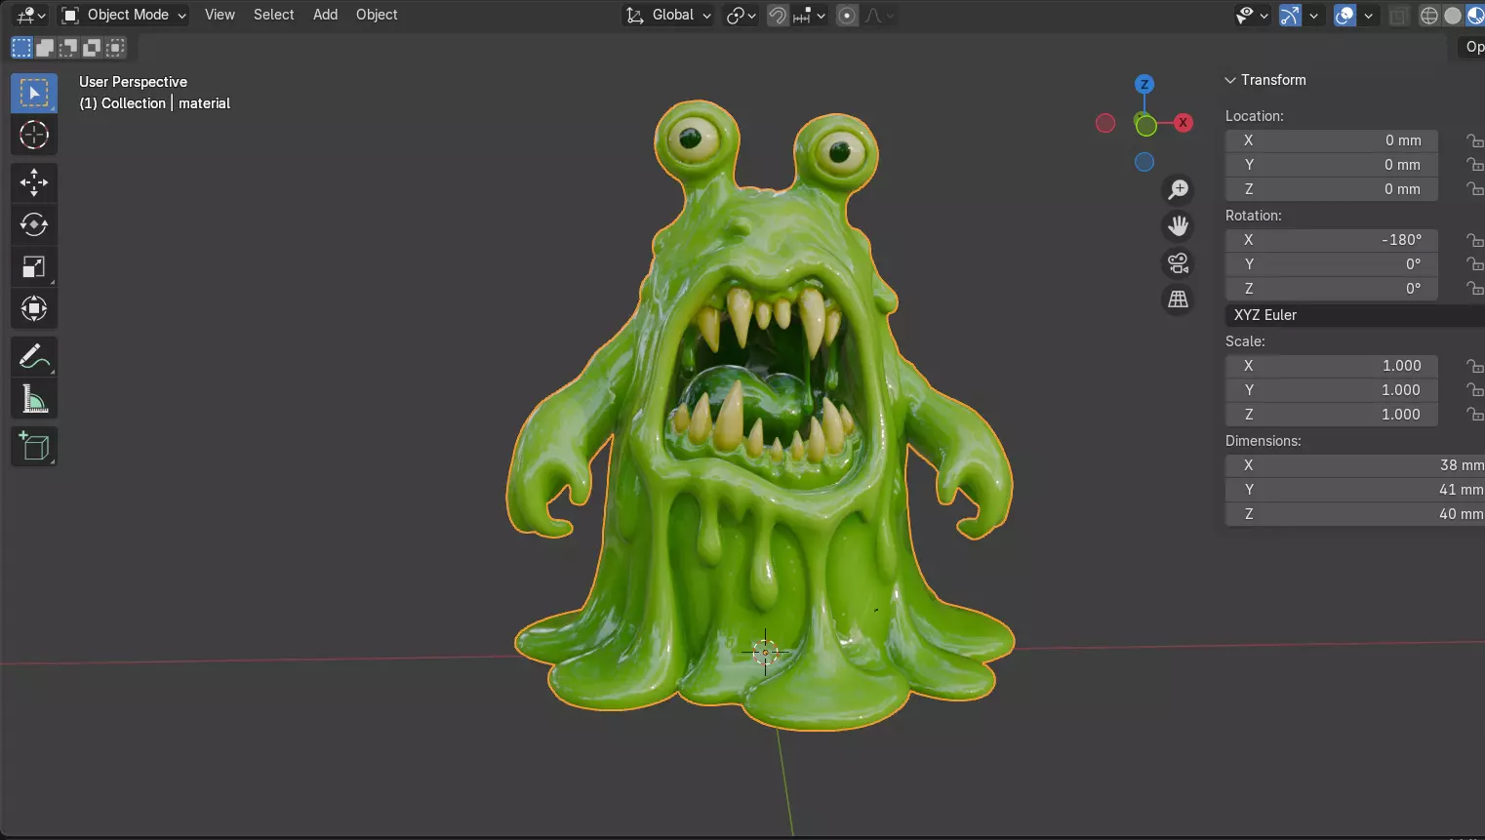Click the Location Z field
Image resolution: width=1485 pixels, height=840 pixels.
(1332, 189)
